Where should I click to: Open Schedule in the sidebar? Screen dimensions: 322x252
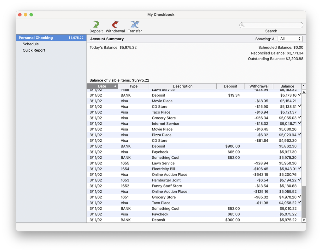tap(31, 44)
